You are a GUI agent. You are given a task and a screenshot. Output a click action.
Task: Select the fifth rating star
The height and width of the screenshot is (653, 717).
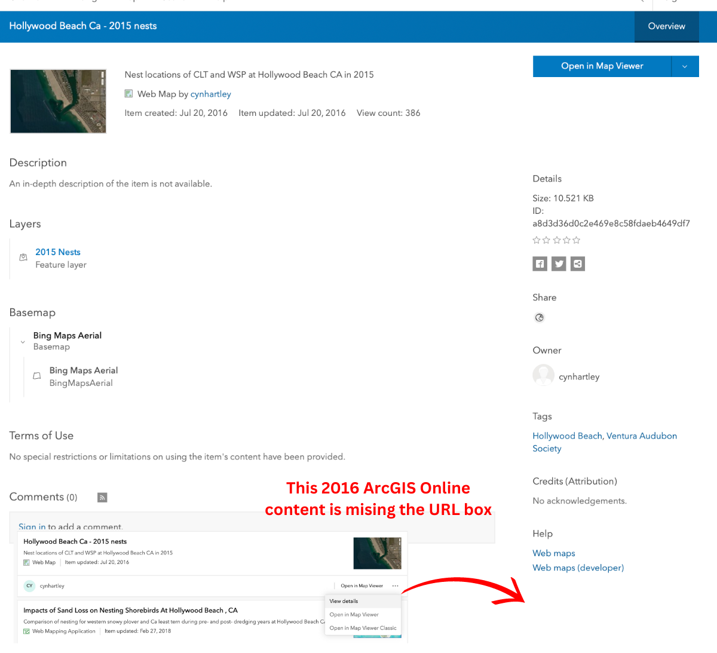pos(577,240)
